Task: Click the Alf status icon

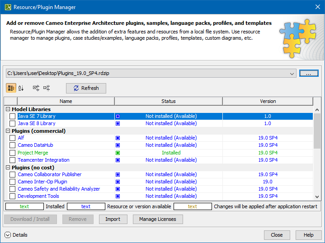Action: 118,138
